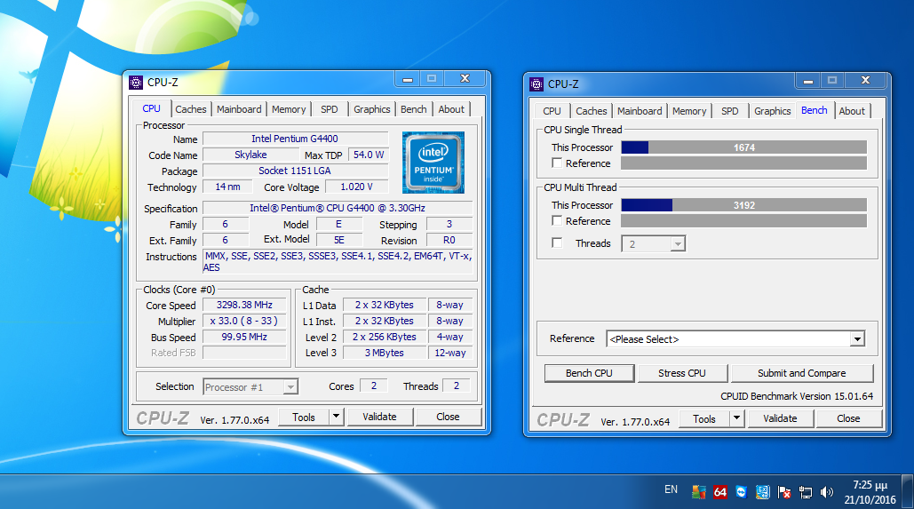Switch to CPU tab in Bench window
This screenshot has height=509, width=914.
(552, 111)
